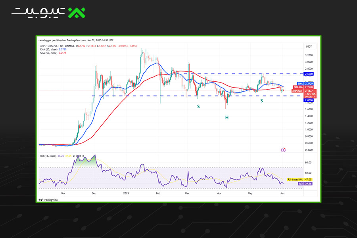The width and height of the screenshot is (357, 238).
Task: Click the 3.2000 price axis value
Action: (309, 55)
